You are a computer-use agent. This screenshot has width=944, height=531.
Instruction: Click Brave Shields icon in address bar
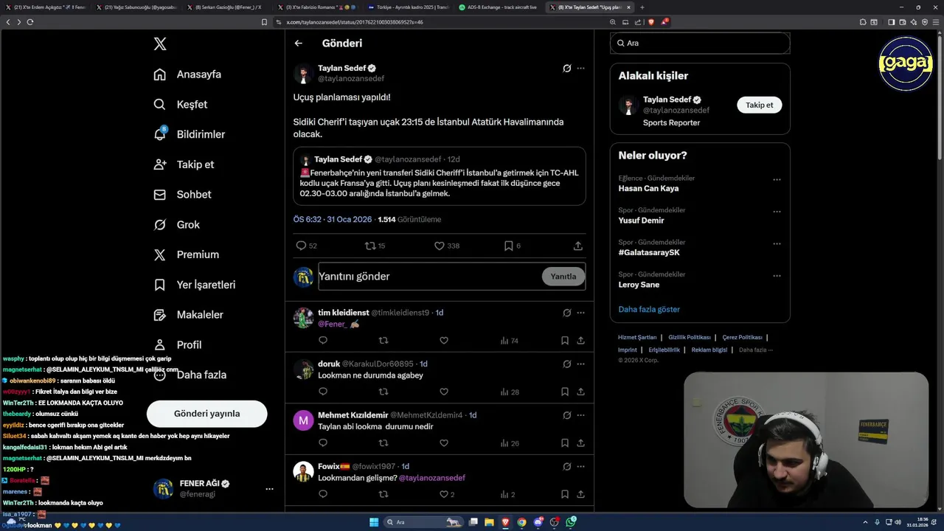[x=651, y=22]
